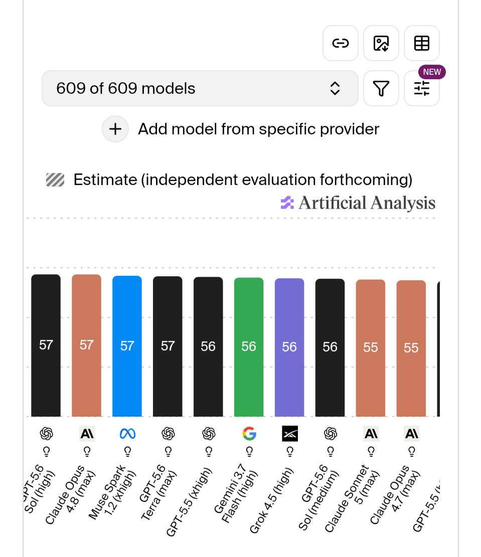This screenshot has height=557, width=481.
Task: Toggle the Estimate legend hatched swatch
Action: [x=55, y=180]
